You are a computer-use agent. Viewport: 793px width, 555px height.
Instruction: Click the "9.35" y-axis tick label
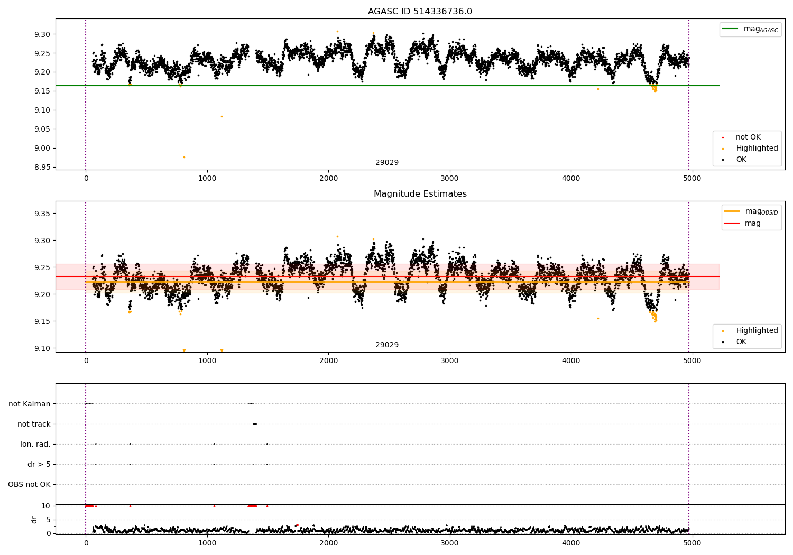pyautogui.click(x=42, y=214)
